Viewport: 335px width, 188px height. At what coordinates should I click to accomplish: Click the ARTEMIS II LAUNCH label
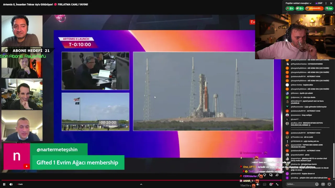(76, 39)
